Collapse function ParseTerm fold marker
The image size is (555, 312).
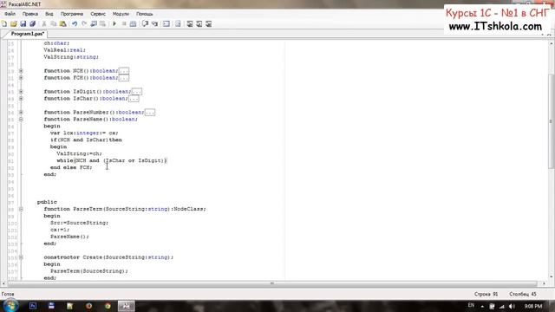click(21, 209)
